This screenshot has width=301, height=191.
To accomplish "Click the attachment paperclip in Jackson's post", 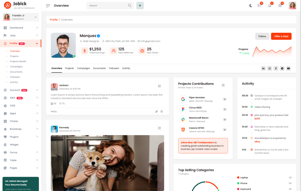I will tap(157, 112).
